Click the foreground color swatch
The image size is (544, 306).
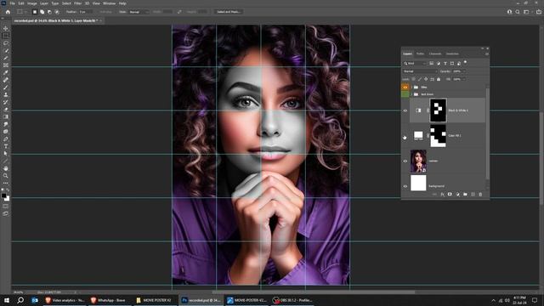pyautogui.click(x=3, y=196)
